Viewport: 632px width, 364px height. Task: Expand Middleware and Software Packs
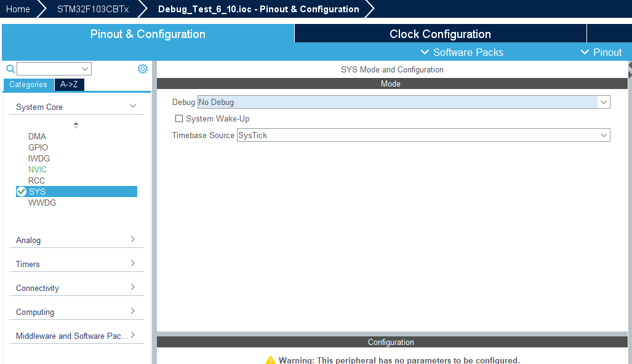132,335
